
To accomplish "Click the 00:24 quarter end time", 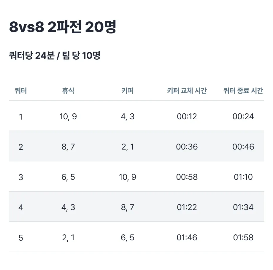I will point(243,117).
